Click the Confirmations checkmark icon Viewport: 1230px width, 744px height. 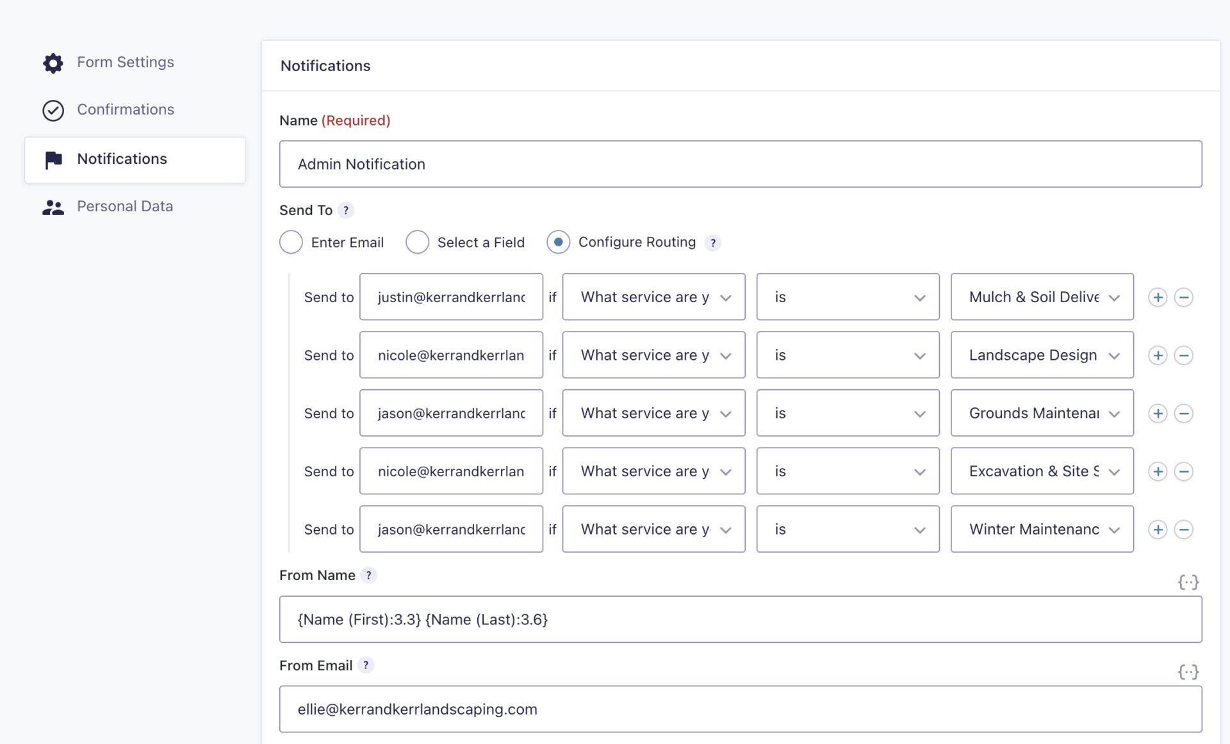click(x=53, y=110)
